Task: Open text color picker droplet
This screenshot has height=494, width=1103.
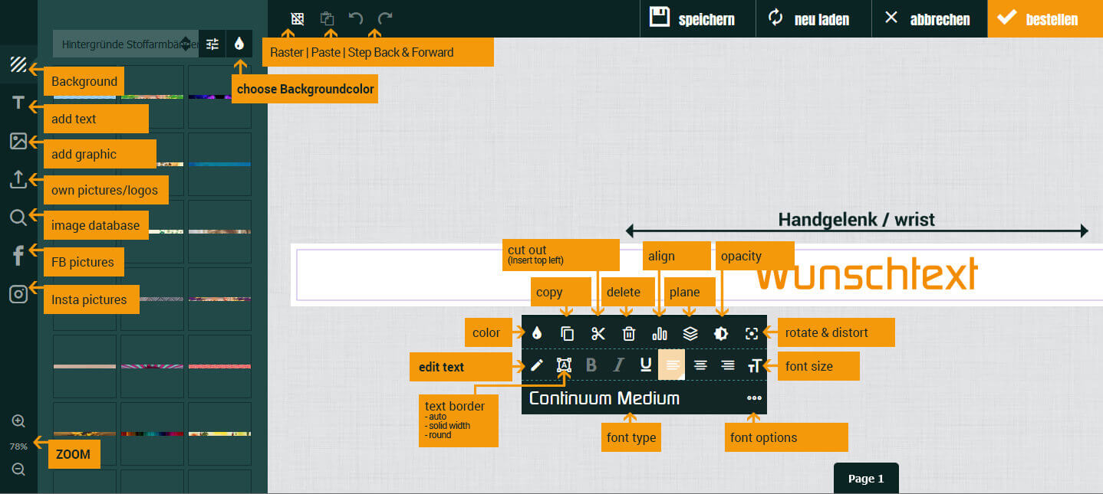Action: pos(537,333)
